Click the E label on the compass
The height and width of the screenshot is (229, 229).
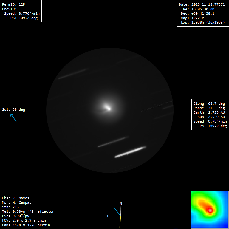tap(108, 216)
